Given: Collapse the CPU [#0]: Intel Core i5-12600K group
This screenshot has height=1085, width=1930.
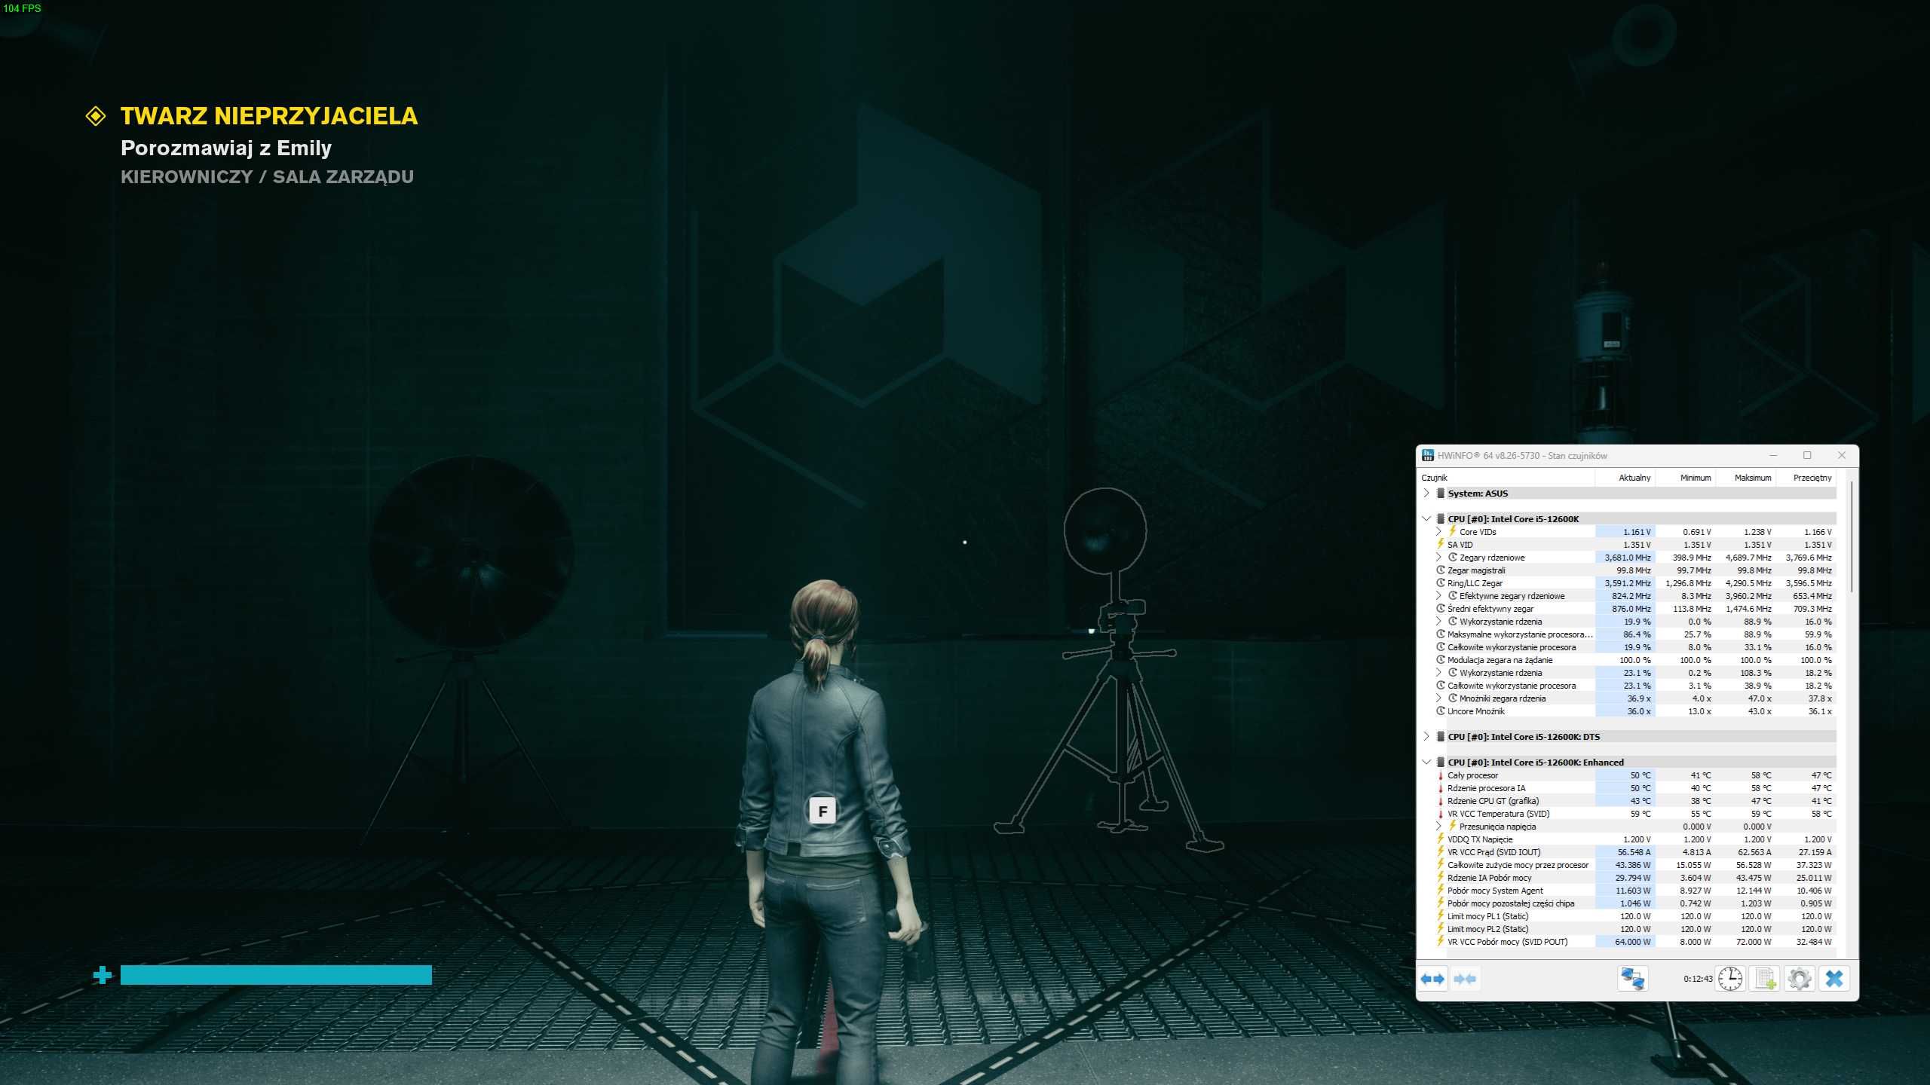Looking at the screenshot, I should [1426, 519].
